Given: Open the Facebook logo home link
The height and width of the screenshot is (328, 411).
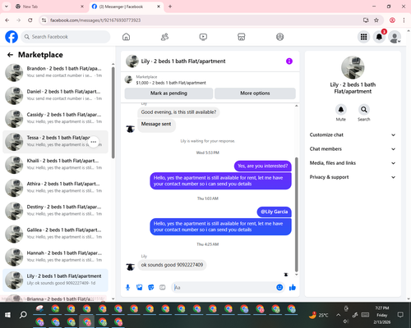Looking at the screenshot, I should click(x=12, y=37).
